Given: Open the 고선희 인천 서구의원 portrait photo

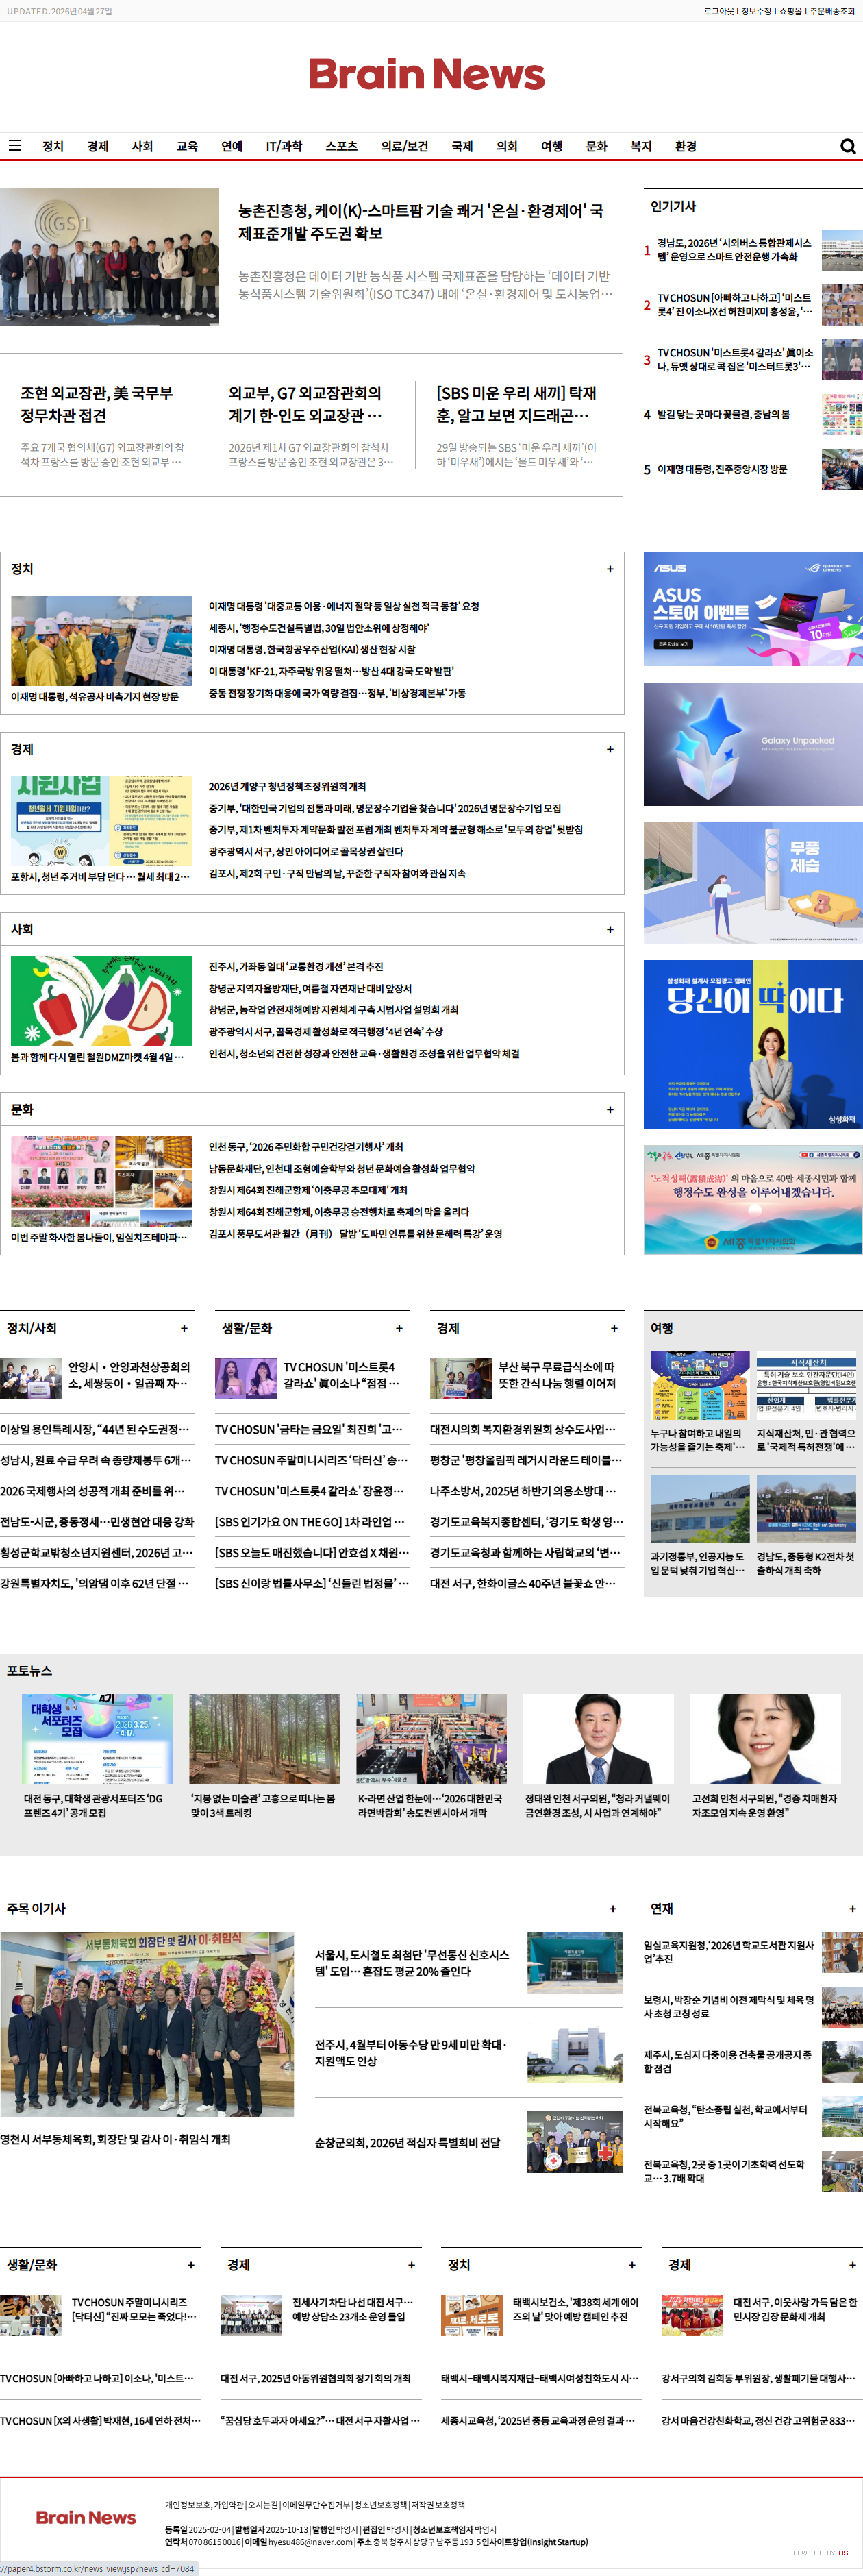Looking at the screenshot, I should pos(765,1740).
